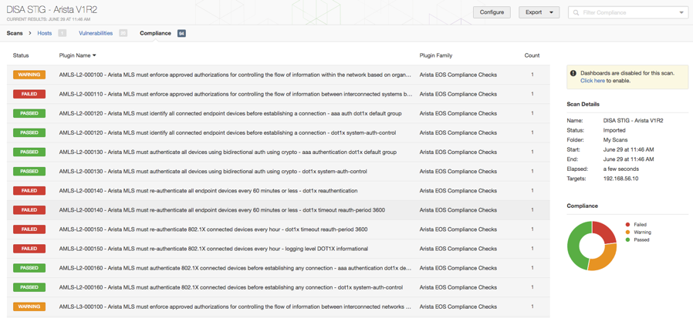Click the PASSED badge for L2-000130 aaa authentication row
Screen dimensions: 693x318
29,152
